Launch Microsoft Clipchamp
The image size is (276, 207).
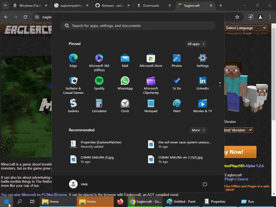(151, 85)
